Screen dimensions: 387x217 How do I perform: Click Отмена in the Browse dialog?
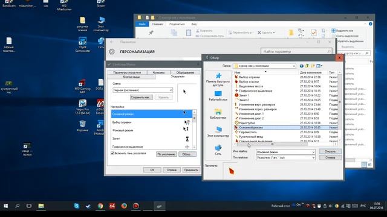(x=330, y=158)
